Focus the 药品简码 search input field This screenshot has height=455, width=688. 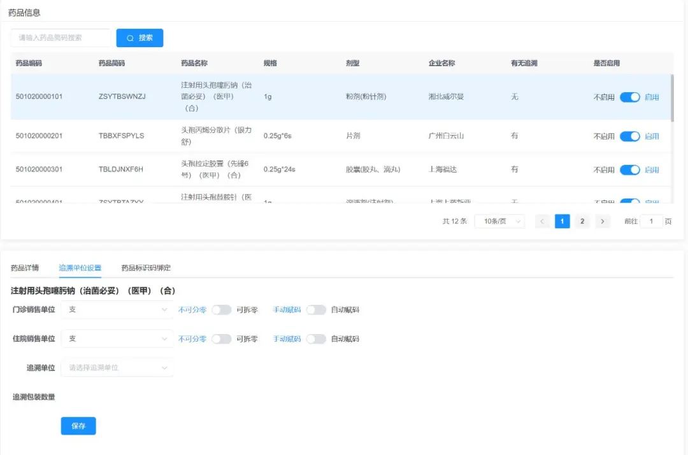61,38
